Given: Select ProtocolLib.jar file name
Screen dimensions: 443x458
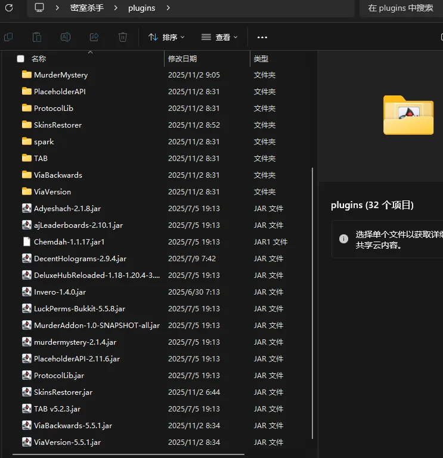Looking at the screenshot, I should [59, 375].
